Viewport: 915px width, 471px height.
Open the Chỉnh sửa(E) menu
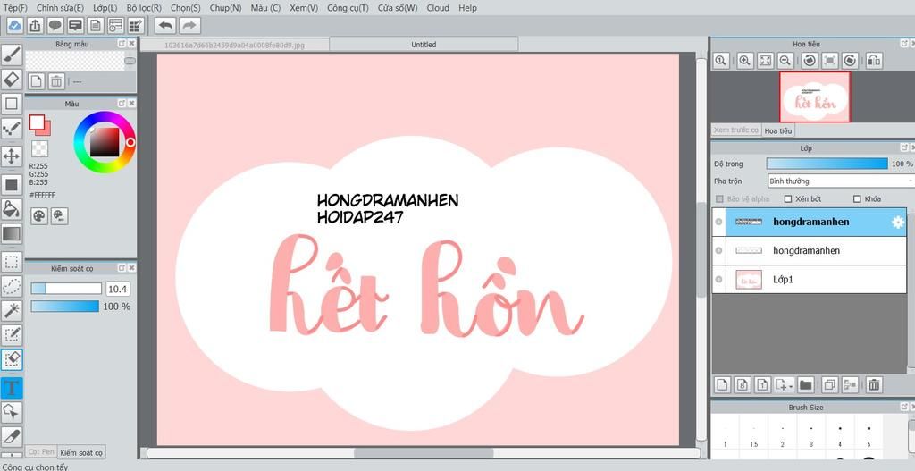(60, 7)
